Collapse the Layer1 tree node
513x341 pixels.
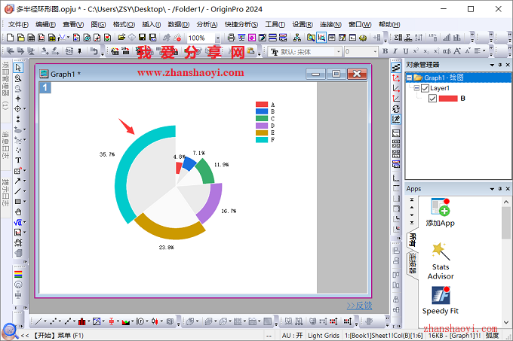tap(416, 88)
